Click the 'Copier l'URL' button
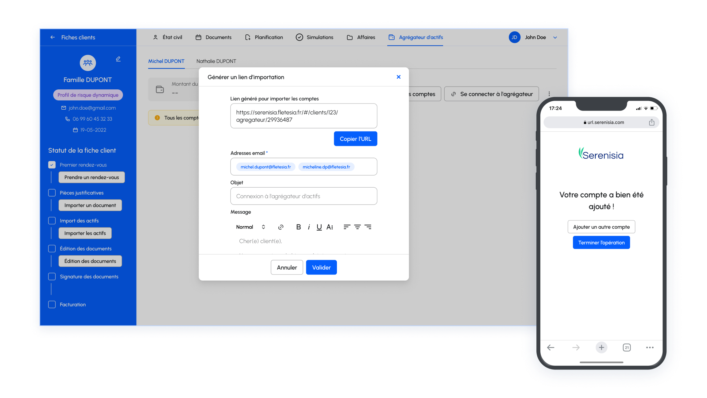Image resolution: width=707 pixels, height=398 pixels. click(x=355, y=139)
